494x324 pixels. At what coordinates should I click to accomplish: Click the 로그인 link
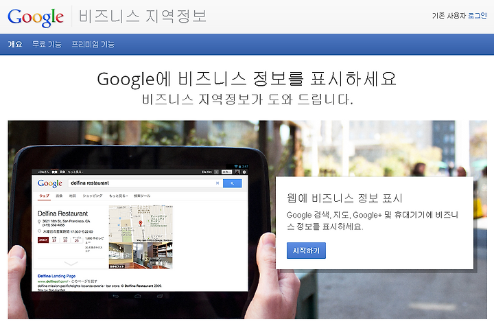478,15
